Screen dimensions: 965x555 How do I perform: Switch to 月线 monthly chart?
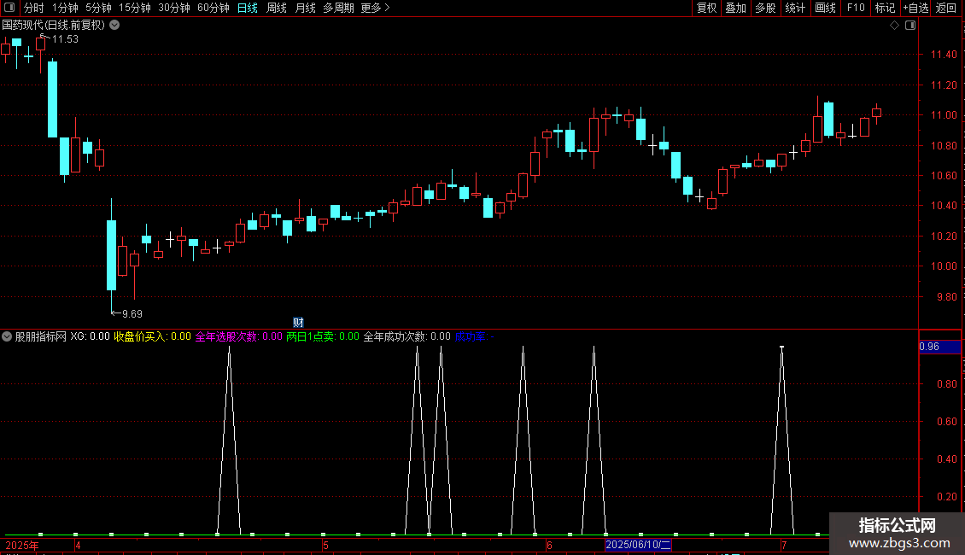(x=305, y=8)
